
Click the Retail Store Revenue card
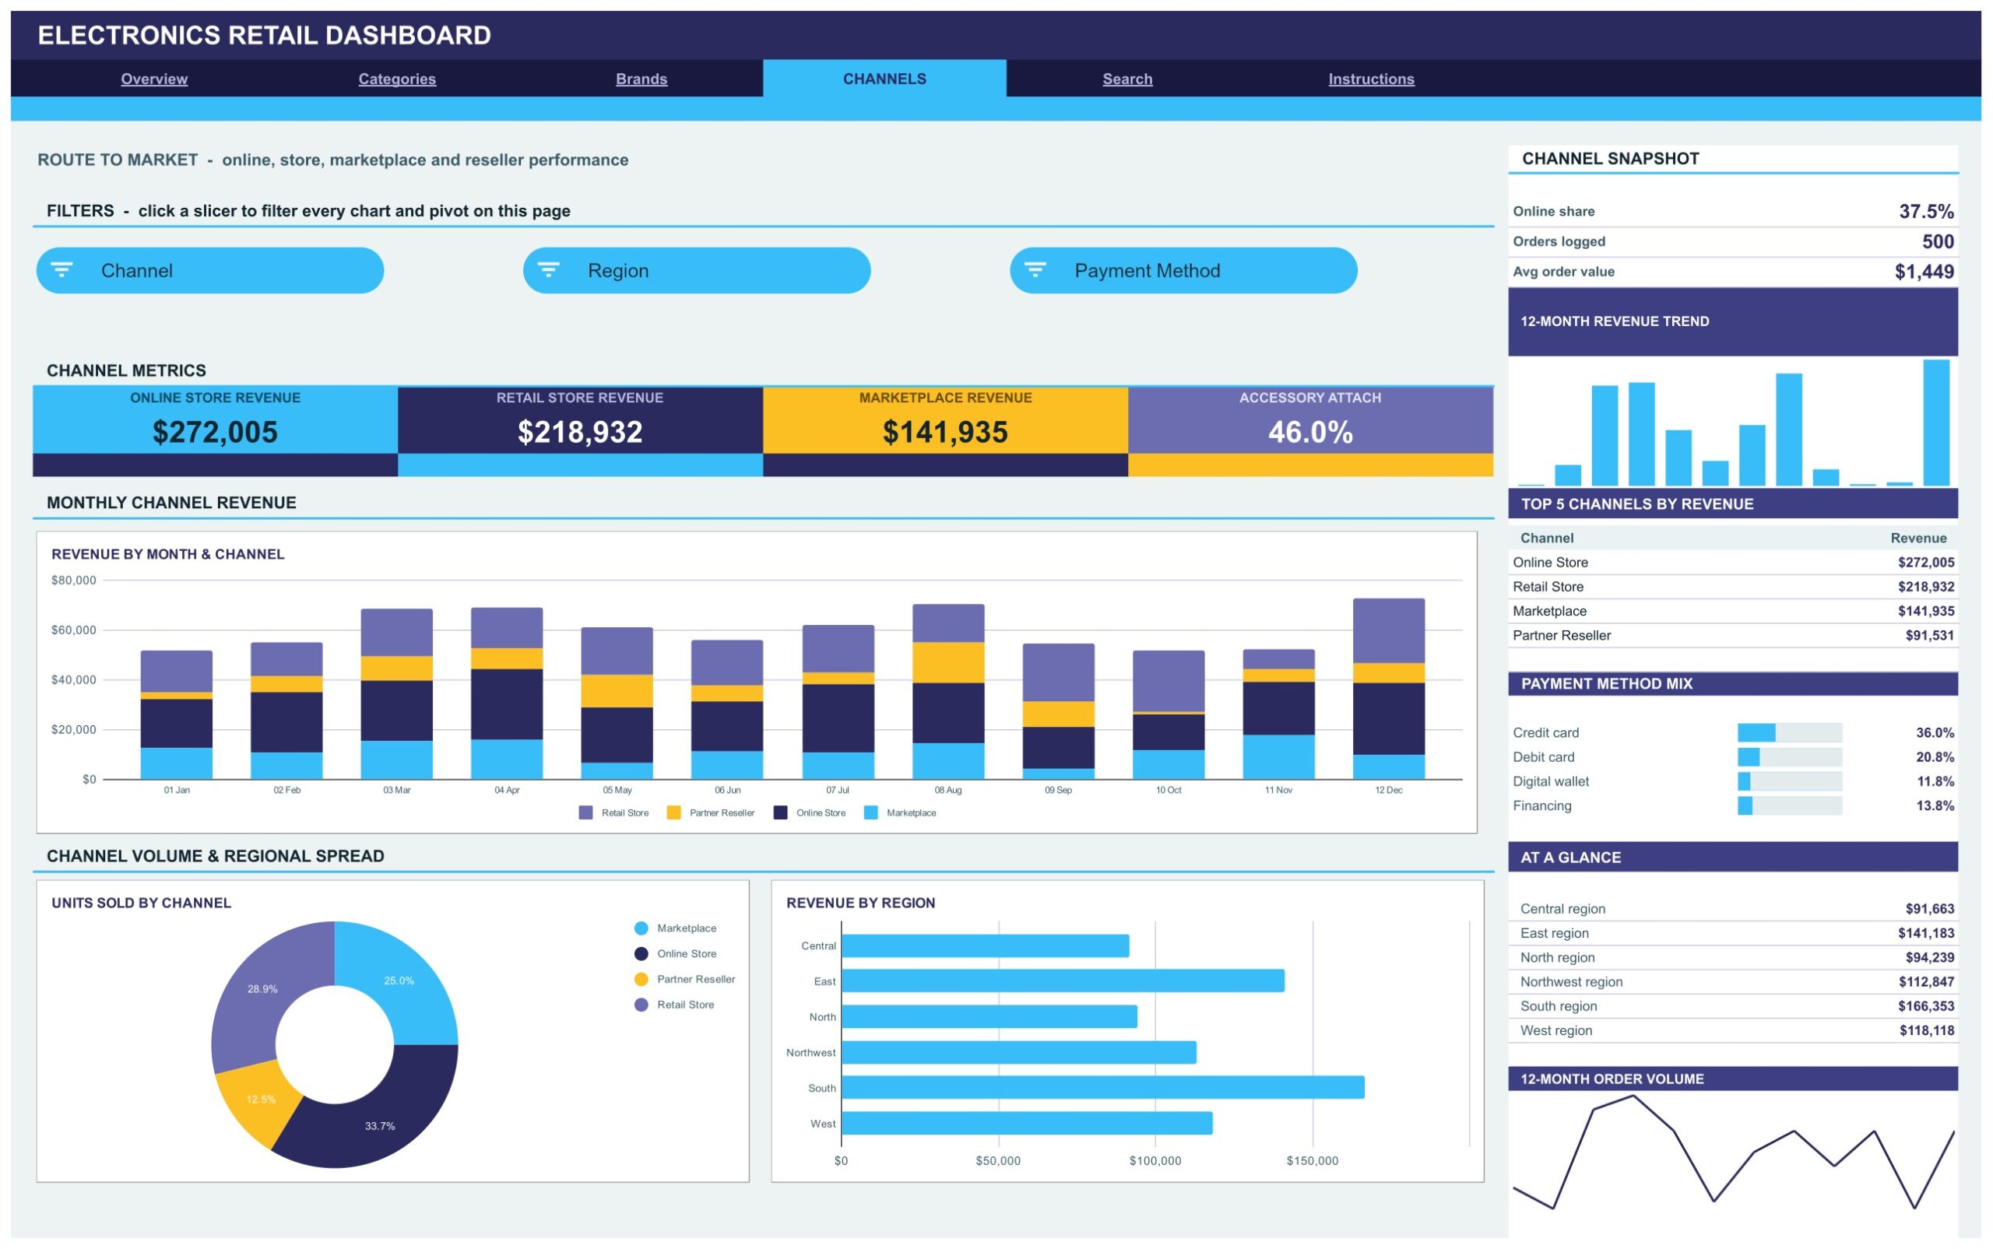580,431
